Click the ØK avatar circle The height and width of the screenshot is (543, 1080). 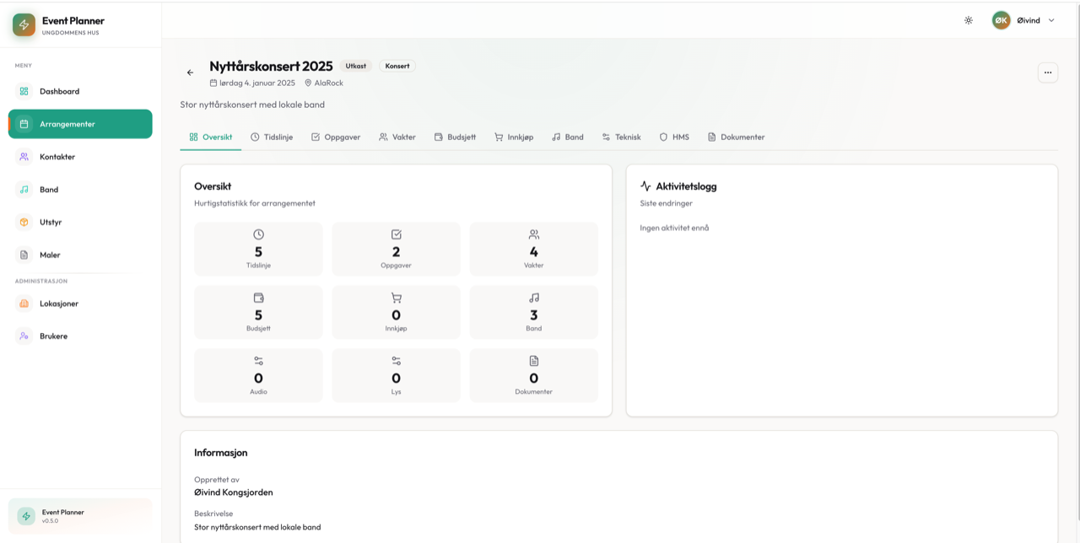click(1001, 19)
